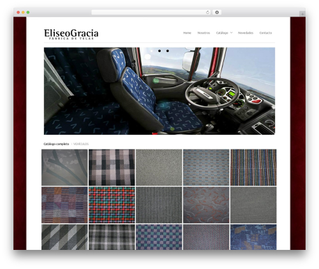Open the Catálogo menu item

222,33
